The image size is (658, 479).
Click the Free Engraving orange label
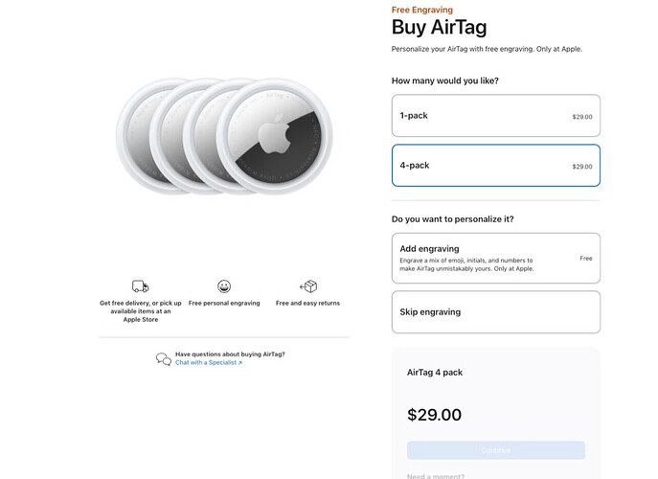[422, 10]
